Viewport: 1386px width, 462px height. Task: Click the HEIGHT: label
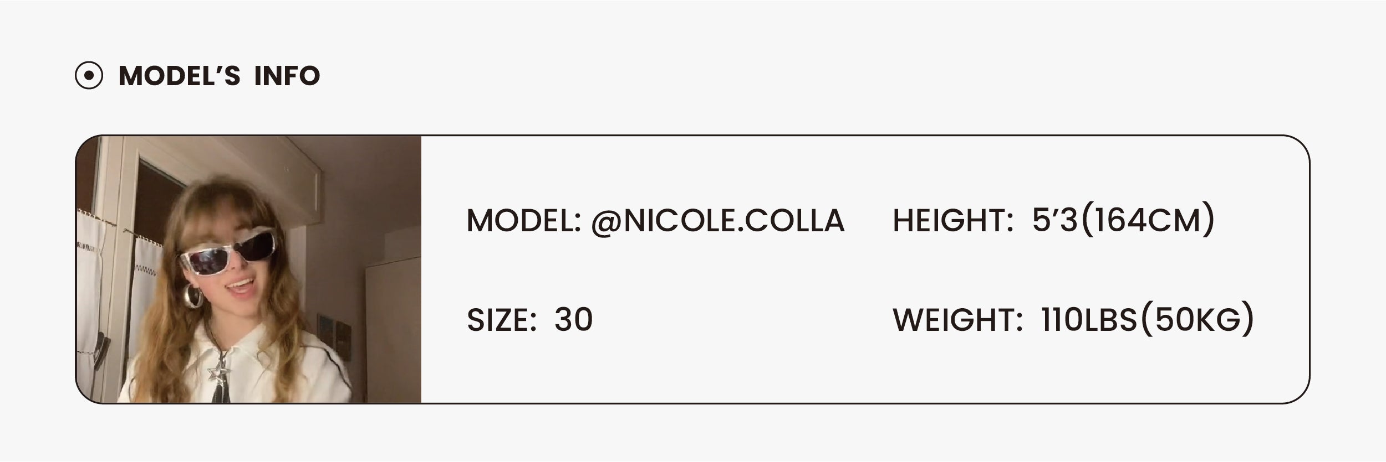coord(953,221)
